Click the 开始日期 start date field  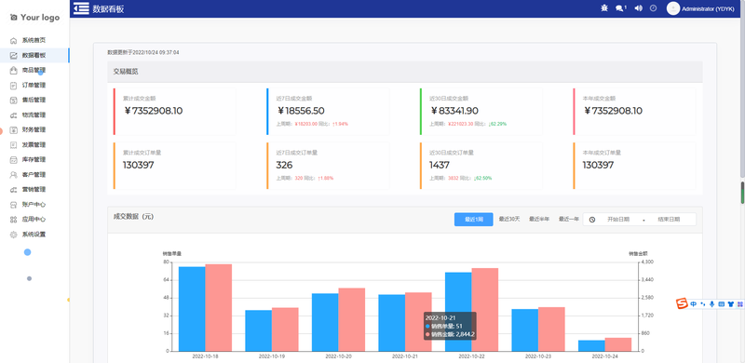(618, 220)
